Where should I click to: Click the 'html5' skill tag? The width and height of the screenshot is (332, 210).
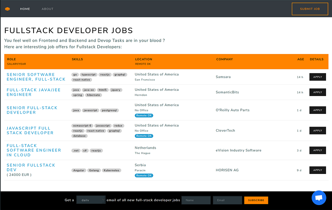point(103,90)
